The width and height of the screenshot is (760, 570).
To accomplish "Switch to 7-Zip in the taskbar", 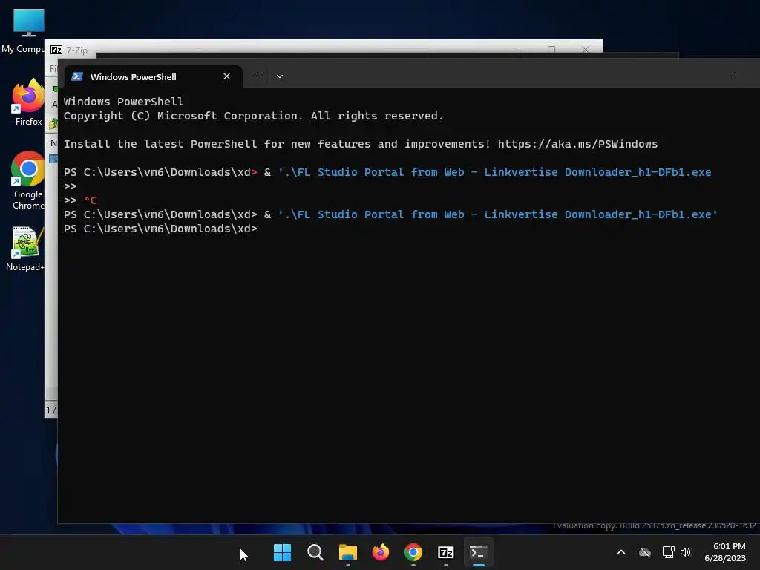I will click(446, 552).
